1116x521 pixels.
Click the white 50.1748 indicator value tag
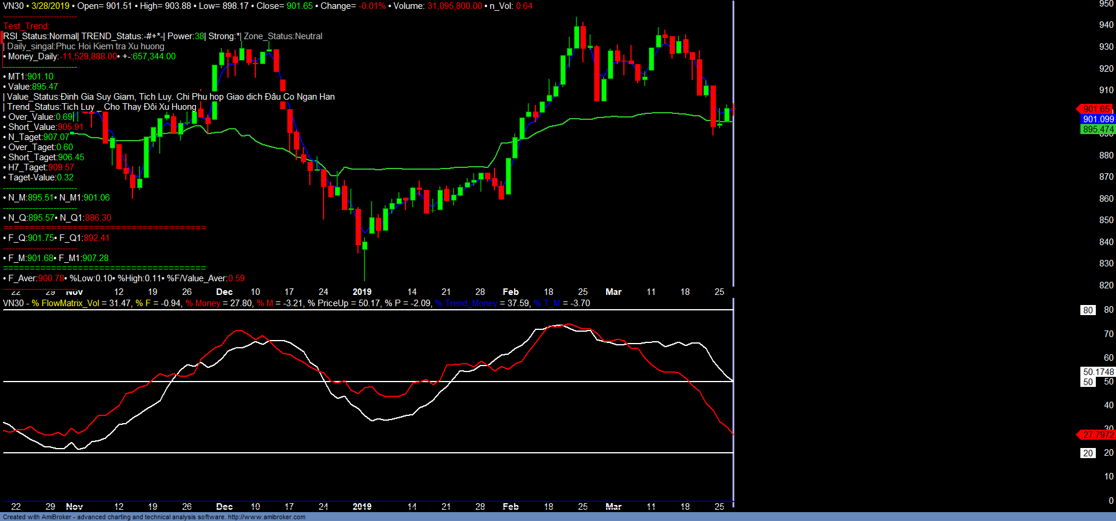coord(1098,372)
